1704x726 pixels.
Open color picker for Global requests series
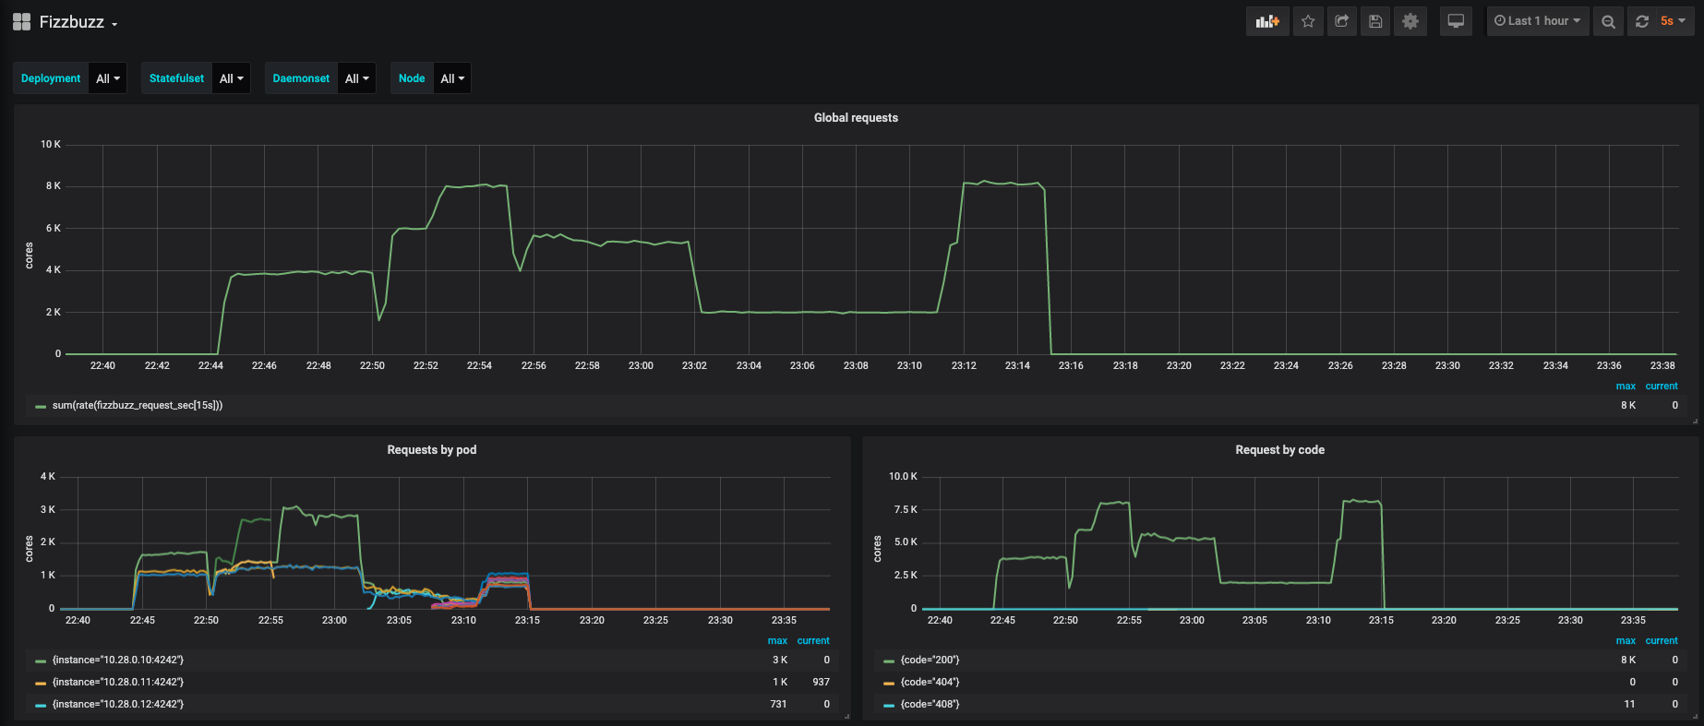click(41, 406)
